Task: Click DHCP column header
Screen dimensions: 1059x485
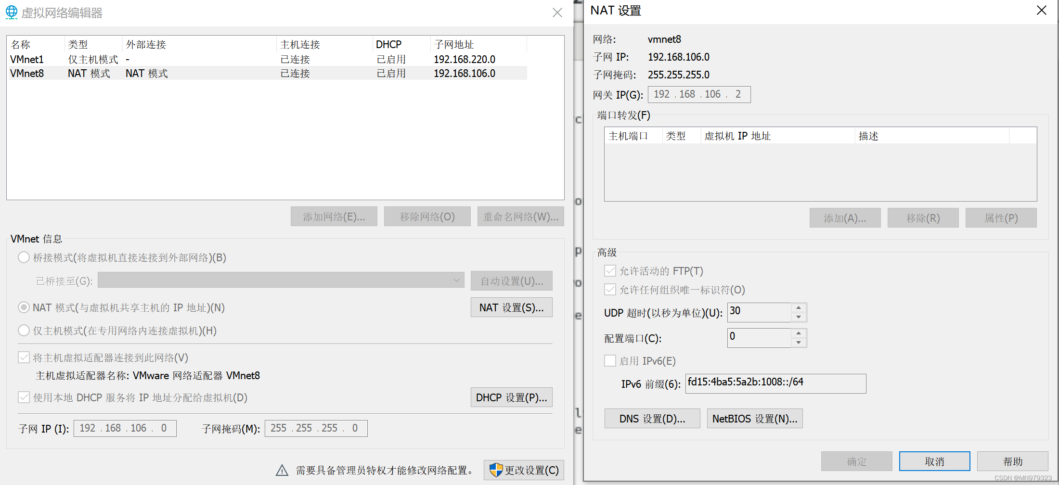Action: (x=402, y=44)
